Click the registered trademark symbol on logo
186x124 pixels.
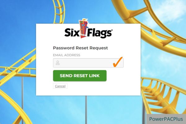coord(112,30)
